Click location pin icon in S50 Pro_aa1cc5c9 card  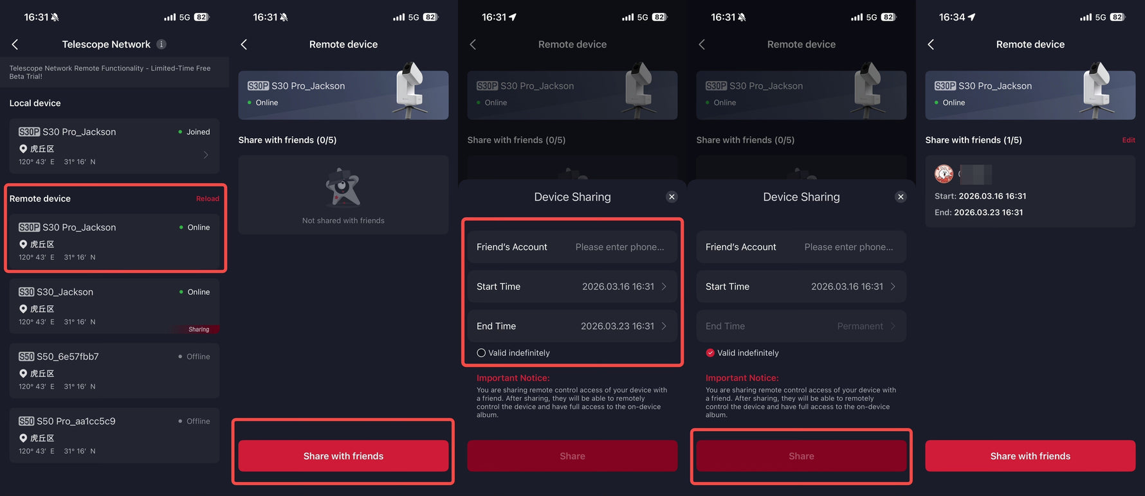point(23,438)
